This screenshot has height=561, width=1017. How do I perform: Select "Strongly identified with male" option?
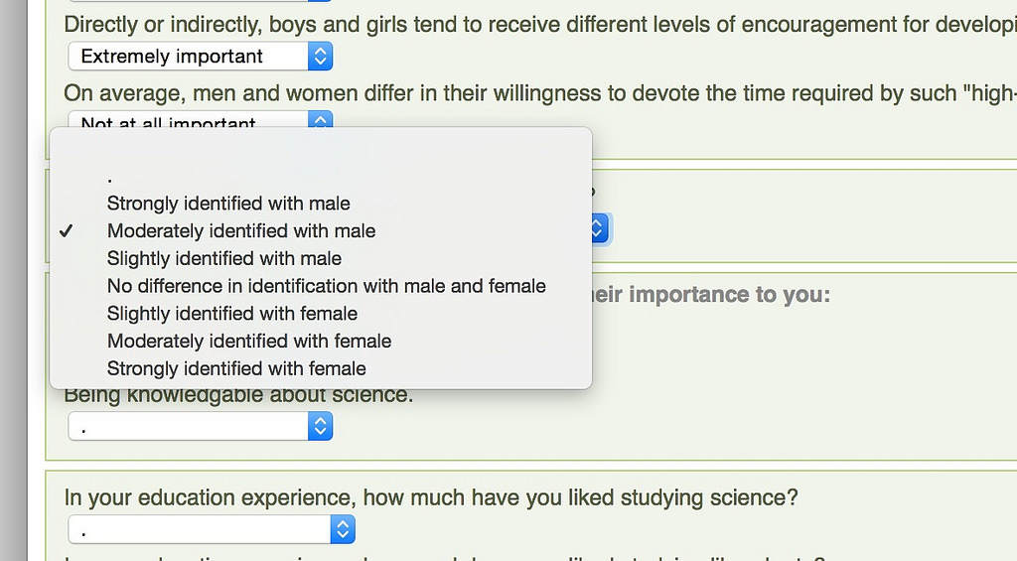tap(228, 204)
